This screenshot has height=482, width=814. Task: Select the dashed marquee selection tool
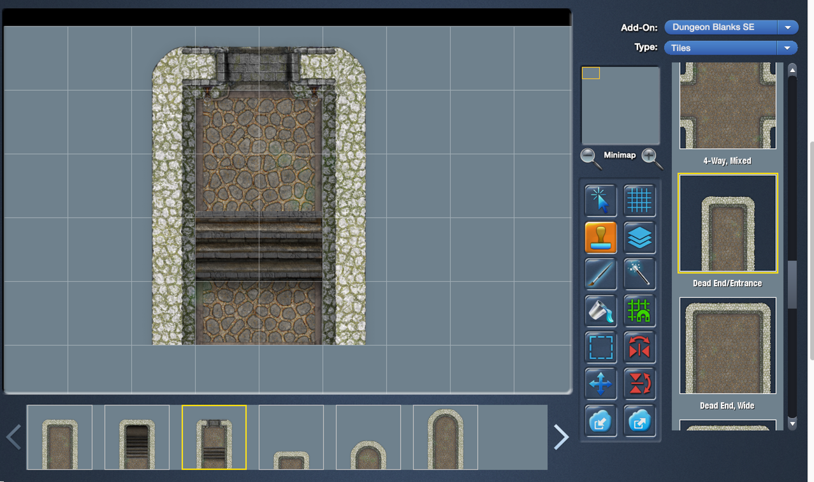coord(600,347)
